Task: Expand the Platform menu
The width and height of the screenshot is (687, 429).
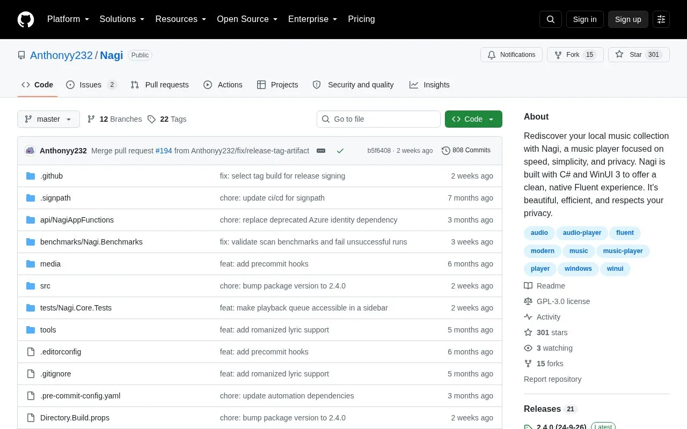Action: click(68, 19)
